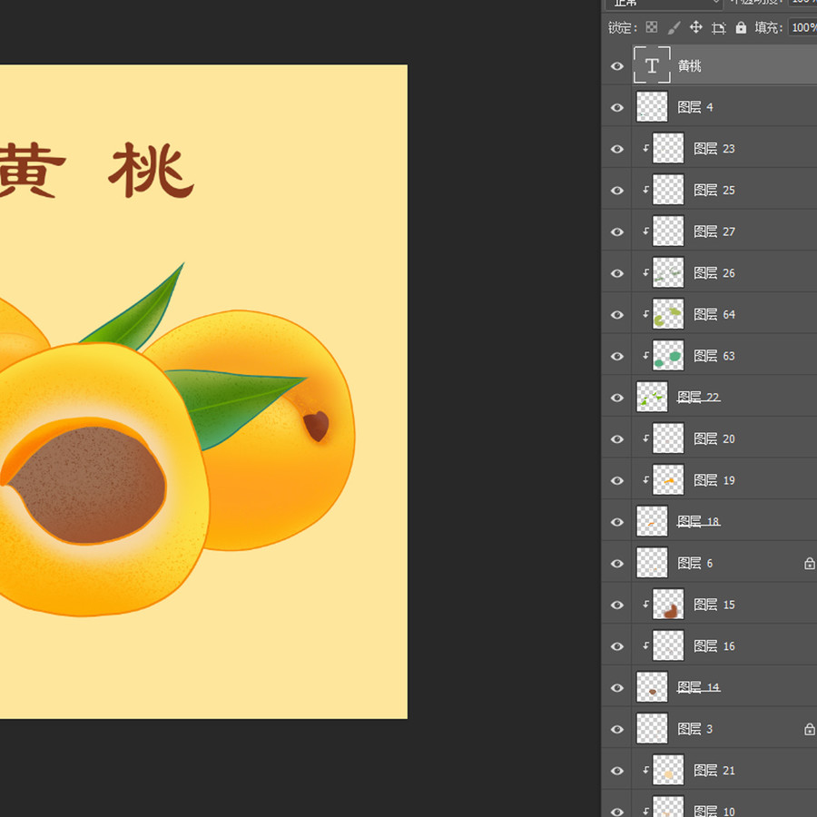This screenshot has width=817, height=817.
Task: Click lock image pixels brush icon
Action: pyautogui.click(x=674, y=27)
